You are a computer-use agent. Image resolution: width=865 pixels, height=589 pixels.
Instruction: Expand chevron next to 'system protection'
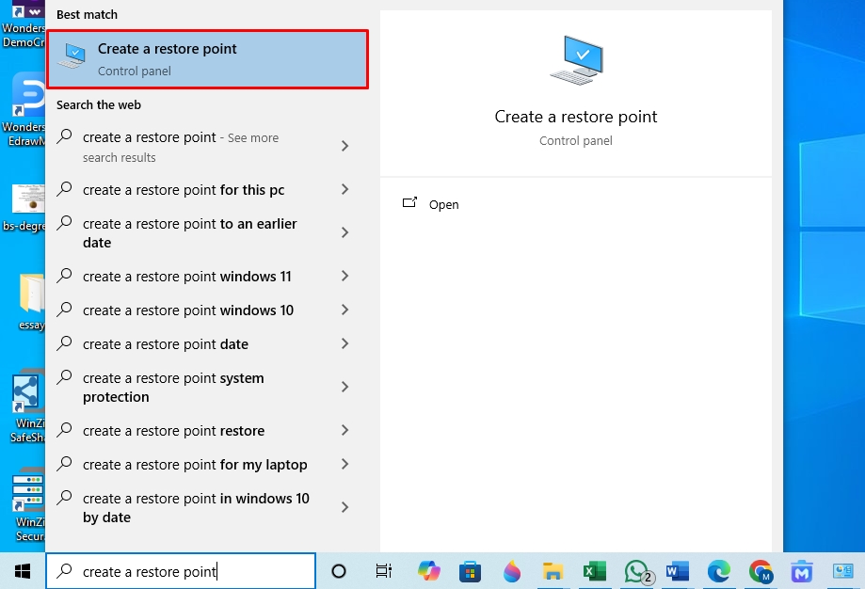(344, 387)
